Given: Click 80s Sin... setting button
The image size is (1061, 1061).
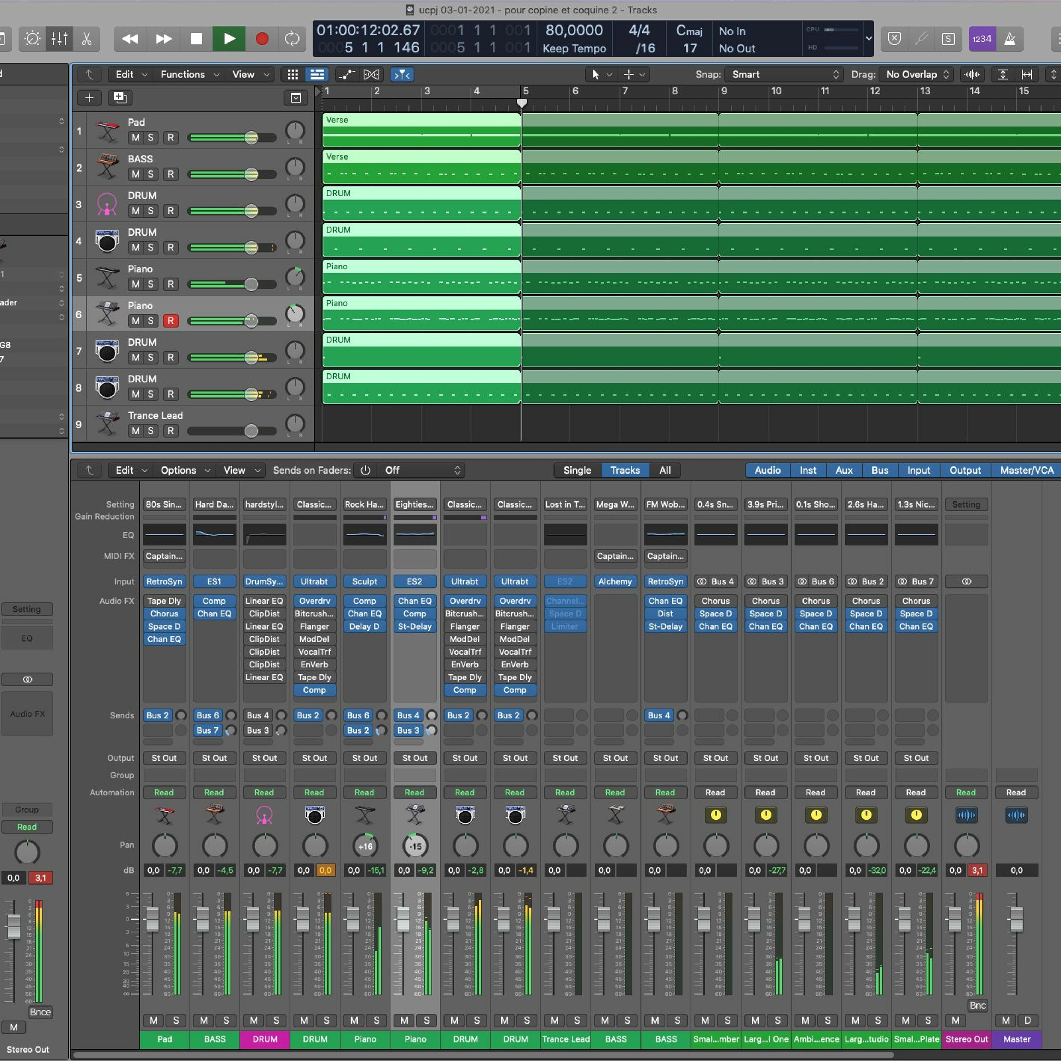Looking at the screenshot, I should pos(164,504).
